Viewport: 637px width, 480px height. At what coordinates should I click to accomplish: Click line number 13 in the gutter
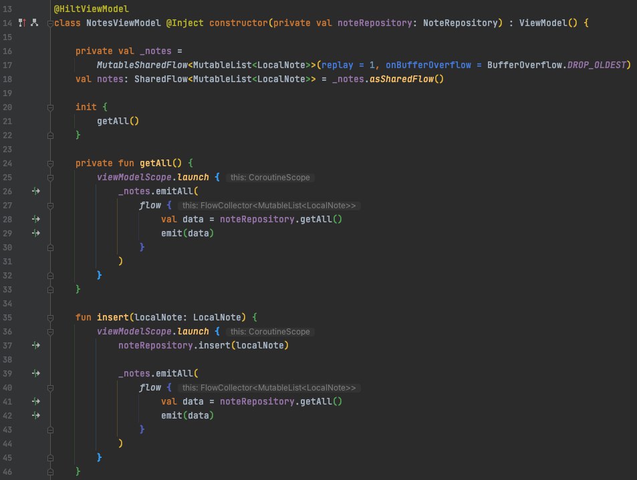point(7,9)
